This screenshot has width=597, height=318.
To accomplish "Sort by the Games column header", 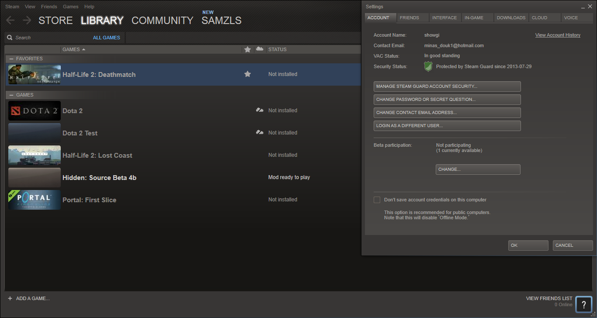I will click(74, 49).
